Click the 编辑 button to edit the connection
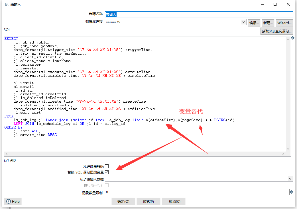Screen dimensions: 297x209 [254, 23]
